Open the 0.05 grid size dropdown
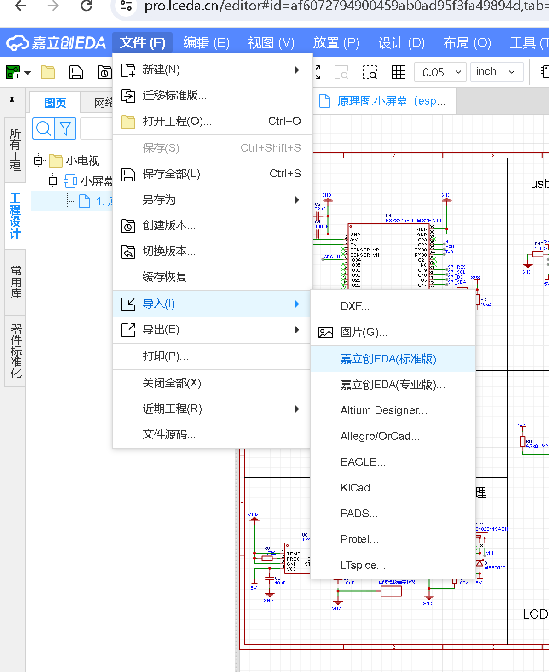Image resolution: width=549 pixels, height=672 pixels. click(x=440, y=72)
